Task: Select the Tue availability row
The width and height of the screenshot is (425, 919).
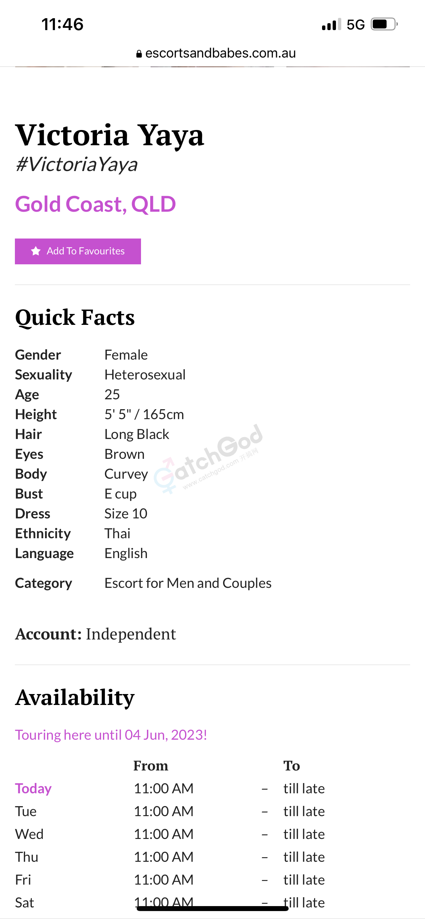Action: coord(170,811)
